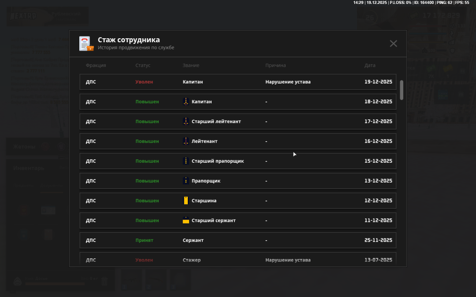This screenshot has width=476, height=297.
Task: Click the Звание column header
Action: click(x=191, y=66)
